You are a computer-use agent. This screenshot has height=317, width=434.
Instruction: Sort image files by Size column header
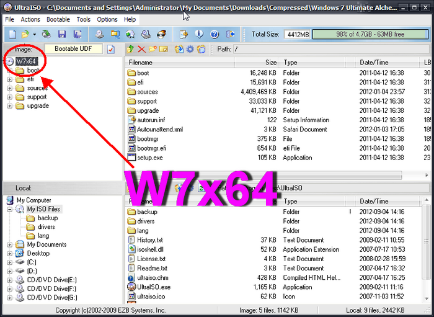[x=257, y=63]
